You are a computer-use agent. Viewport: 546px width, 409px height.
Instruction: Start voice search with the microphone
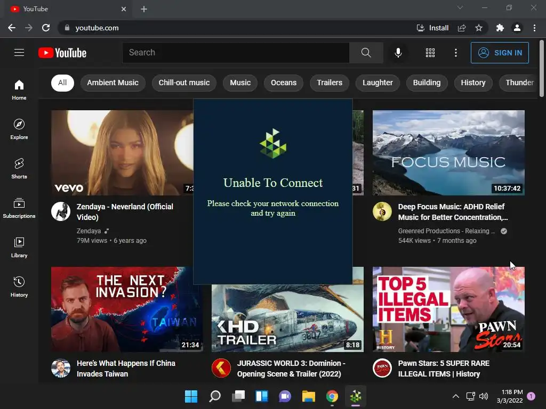point(398,53)
